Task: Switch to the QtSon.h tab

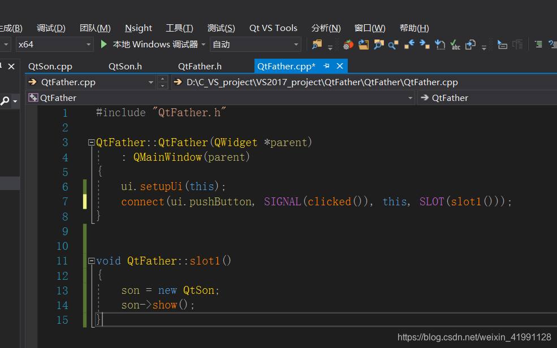Action: [125, 66]
